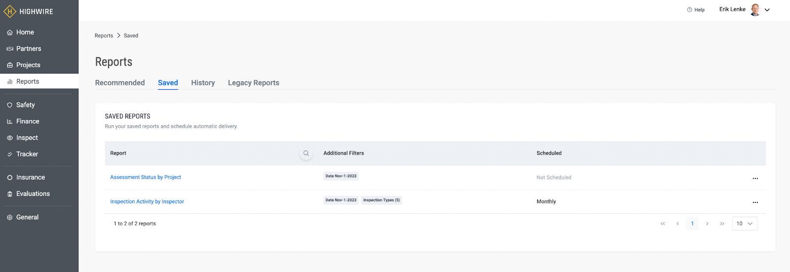790x272 pixels.
Task: Open Inspection Activity by Inspector report
Action: point(147,201)
